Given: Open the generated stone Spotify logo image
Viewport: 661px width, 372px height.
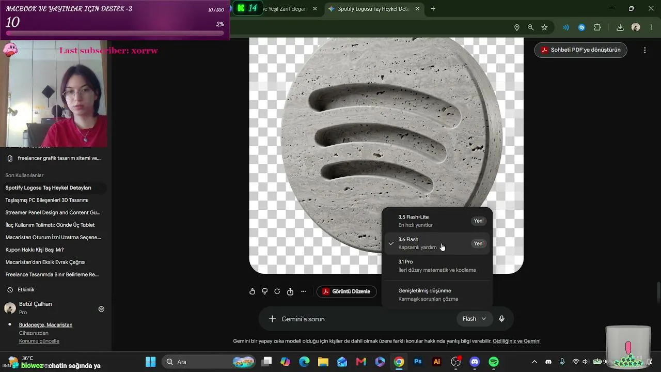Looking at the screenshot, I should tap(386, 155).
